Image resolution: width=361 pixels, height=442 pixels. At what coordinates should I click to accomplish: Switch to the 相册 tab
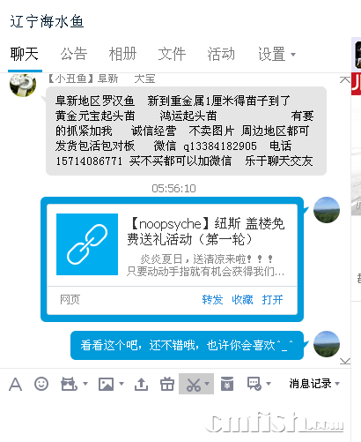(122, 55)
